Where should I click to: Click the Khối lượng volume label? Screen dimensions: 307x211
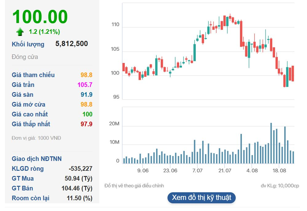pos(28,44)
